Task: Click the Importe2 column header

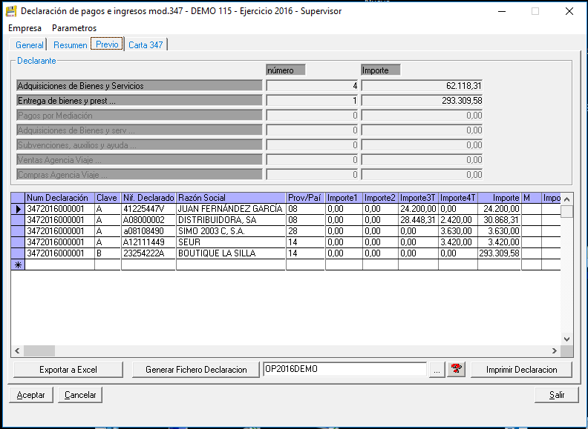Action: coord(380,198)
